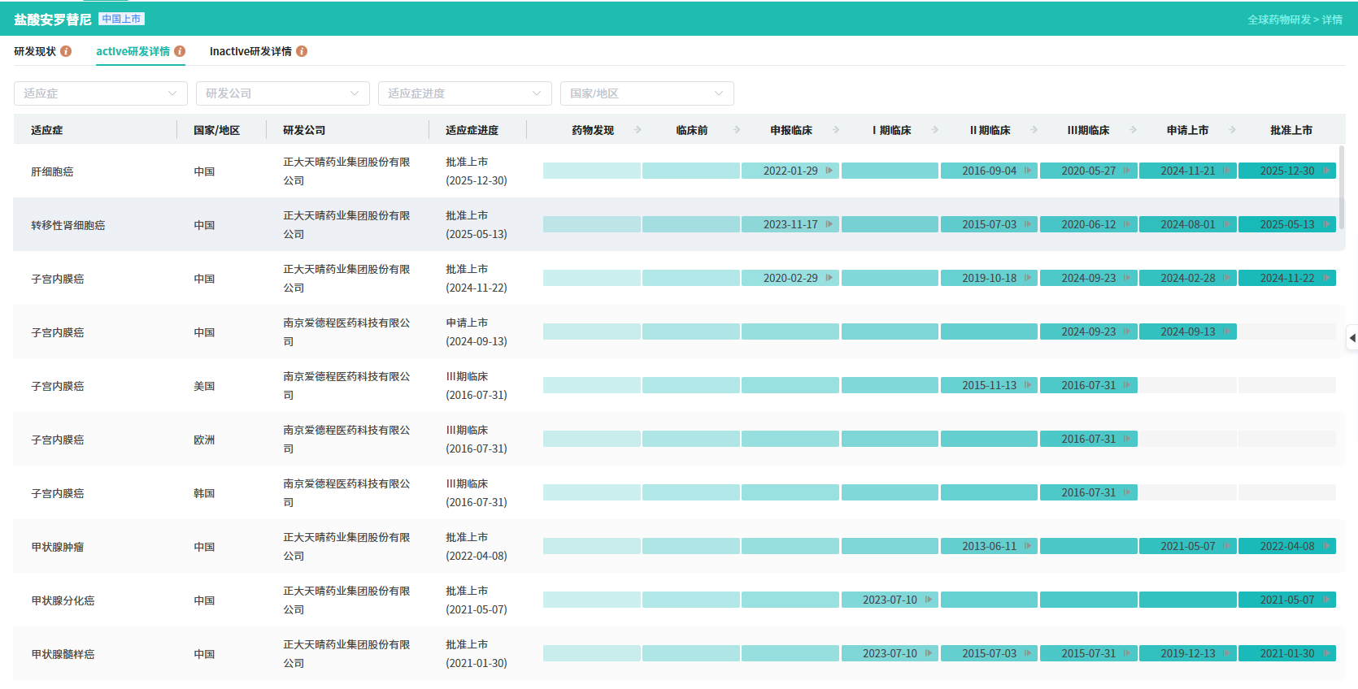Click the 中国上市 status tag

pyautogui.click(x=121, y=19)
